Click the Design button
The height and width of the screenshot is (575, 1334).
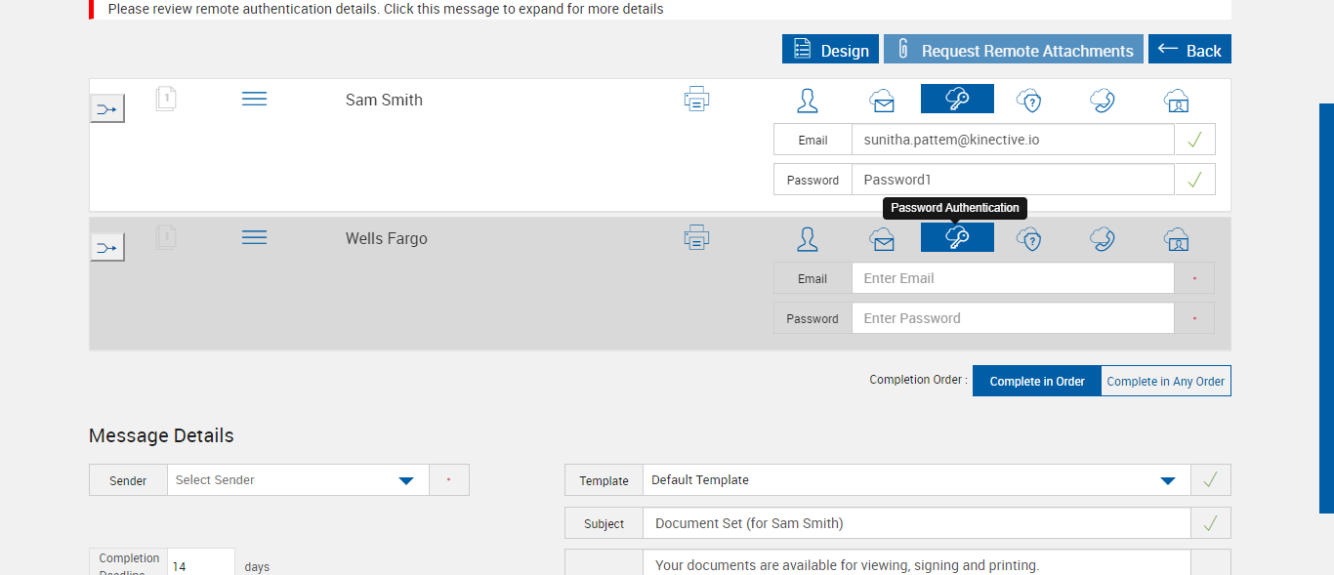830,51
